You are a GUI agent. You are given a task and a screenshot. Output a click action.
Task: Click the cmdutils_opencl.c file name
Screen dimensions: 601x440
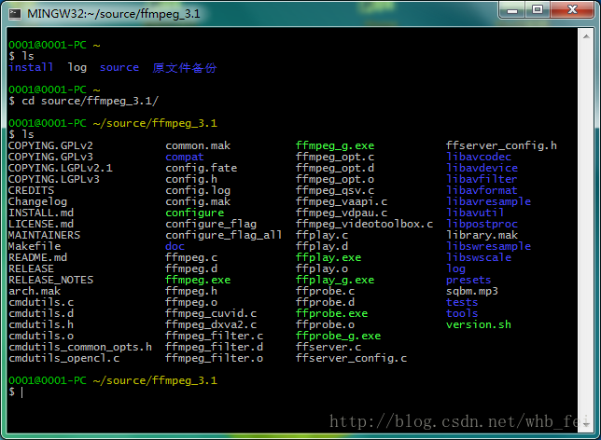click(63, 358)
